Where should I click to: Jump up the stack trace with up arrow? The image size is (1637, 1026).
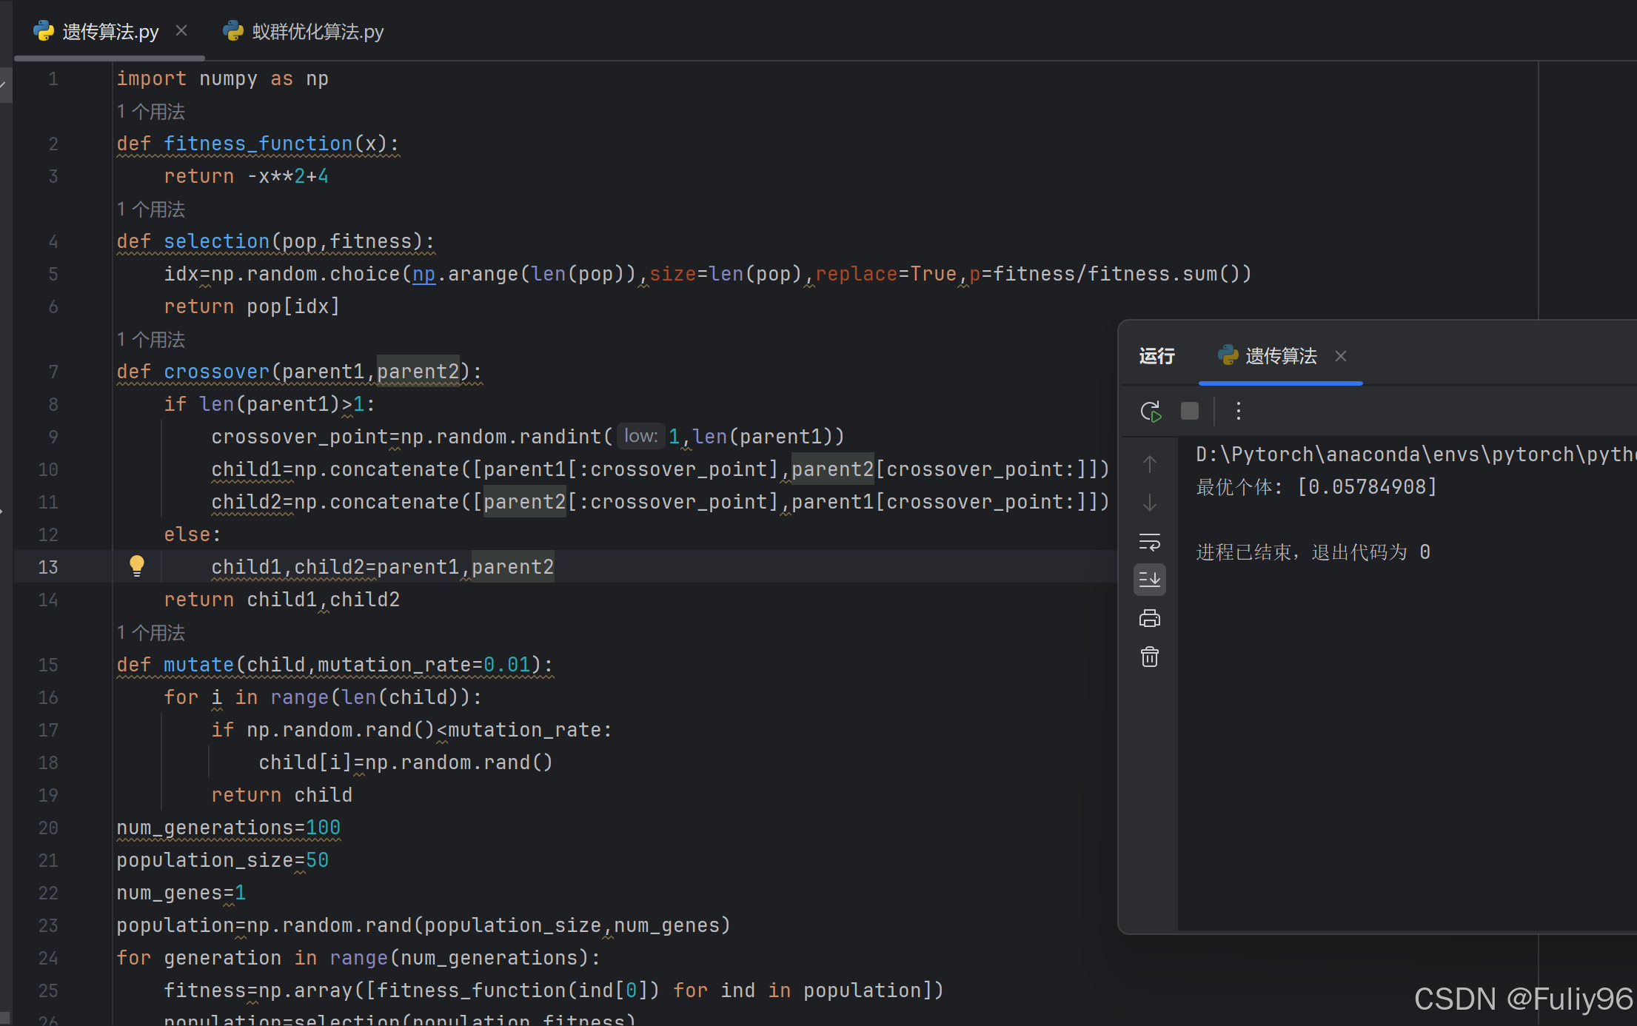click(x=1149, y=464)
